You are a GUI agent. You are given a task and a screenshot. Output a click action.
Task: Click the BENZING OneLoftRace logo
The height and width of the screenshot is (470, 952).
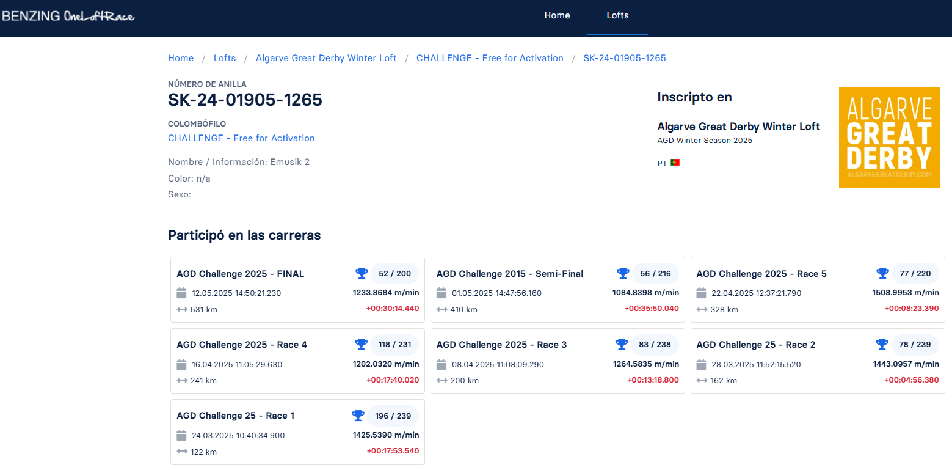[68, 16]
